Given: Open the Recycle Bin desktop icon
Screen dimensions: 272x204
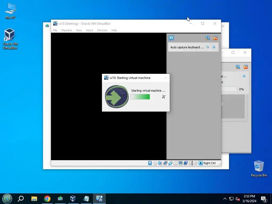Looking at the screenshot, I should 259,169.
